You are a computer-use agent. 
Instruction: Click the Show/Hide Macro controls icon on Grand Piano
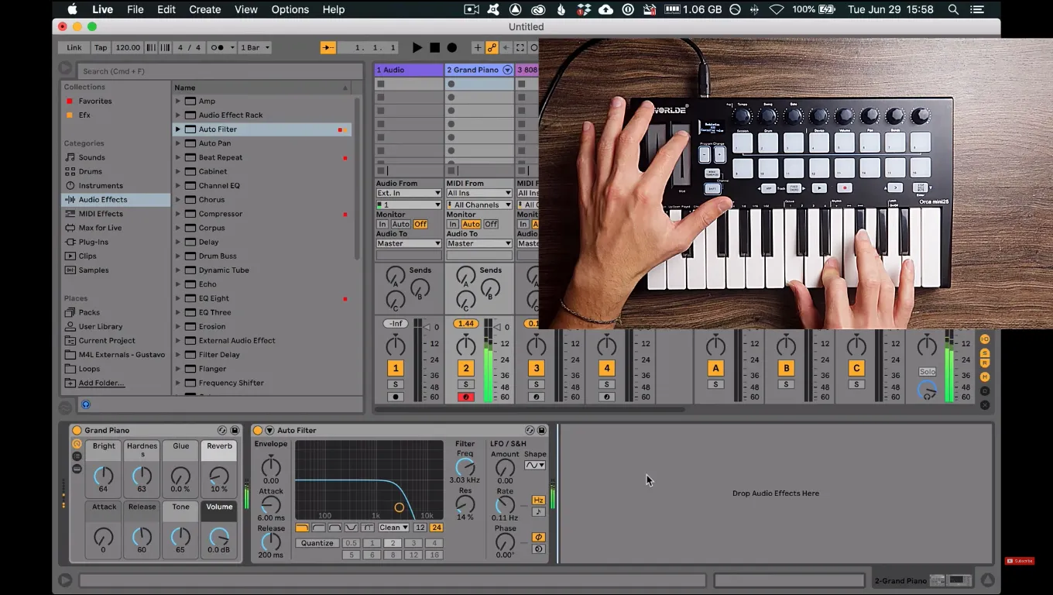[x=77, y=444]
